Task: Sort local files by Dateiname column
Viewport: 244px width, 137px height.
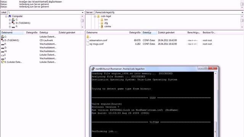Action: tap(12, 33)
